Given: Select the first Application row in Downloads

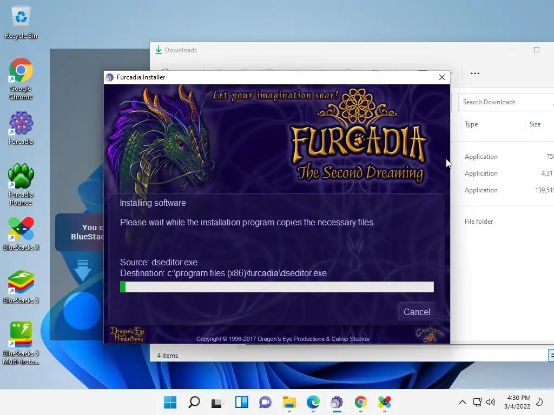Looking at the screenshot, I should coord(502,157).
